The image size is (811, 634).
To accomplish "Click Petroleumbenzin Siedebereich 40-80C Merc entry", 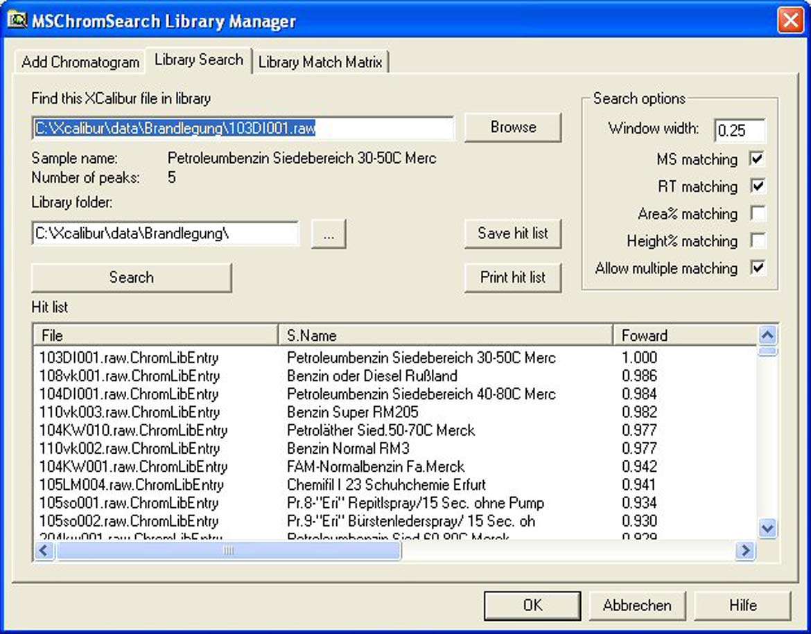I will 421,394.
